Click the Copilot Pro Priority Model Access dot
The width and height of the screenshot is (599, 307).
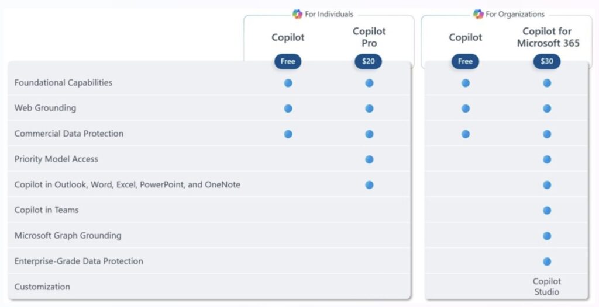(x=369, y=159)
